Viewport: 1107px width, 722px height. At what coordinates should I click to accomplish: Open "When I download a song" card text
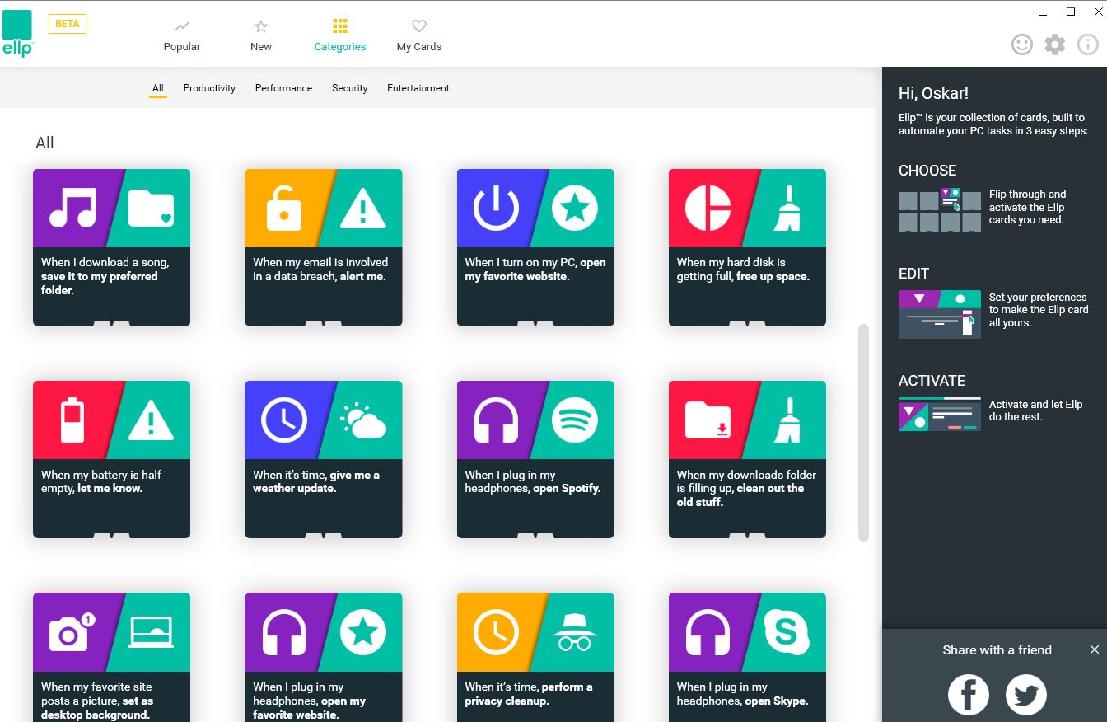(x=105, y=276)
